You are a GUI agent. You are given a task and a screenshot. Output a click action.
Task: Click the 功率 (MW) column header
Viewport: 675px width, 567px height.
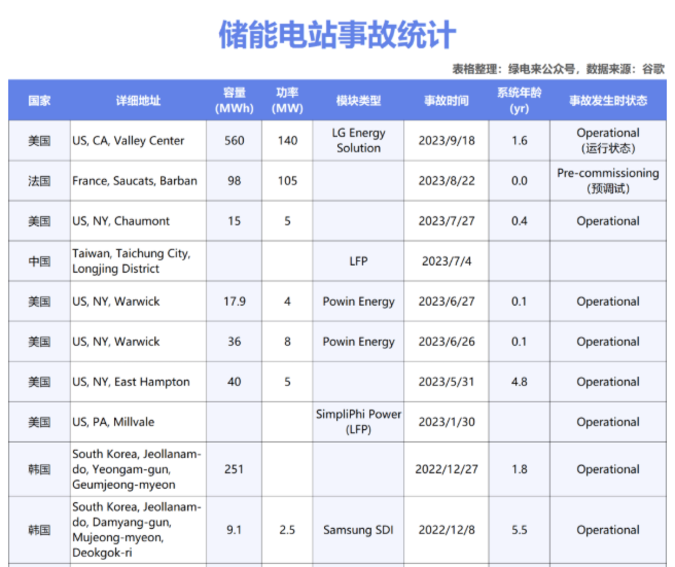coord(287,100)
